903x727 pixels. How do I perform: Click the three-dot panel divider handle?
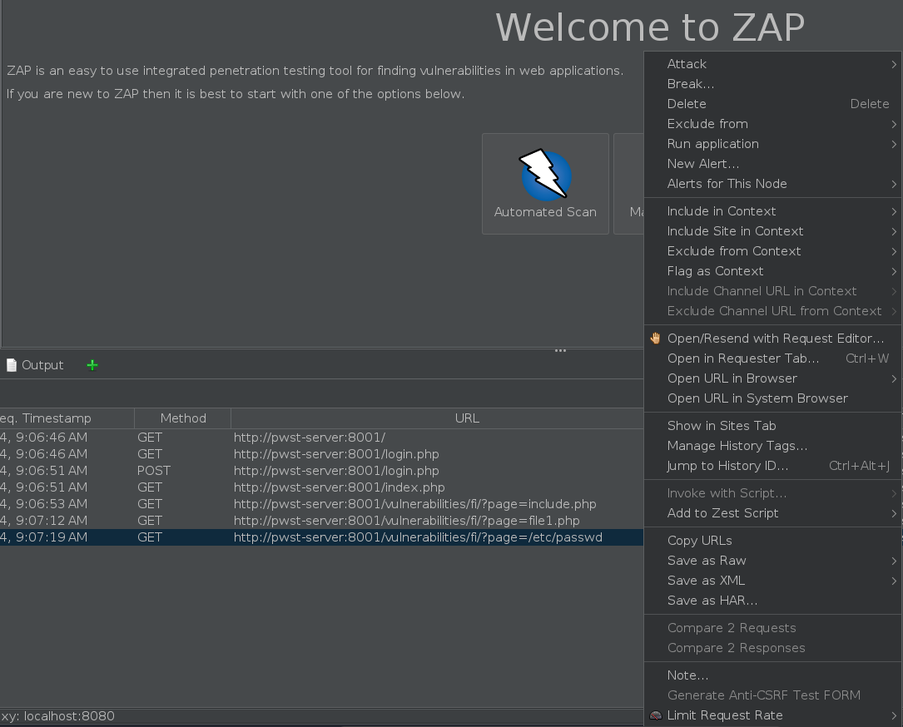[x=560, y=351]
